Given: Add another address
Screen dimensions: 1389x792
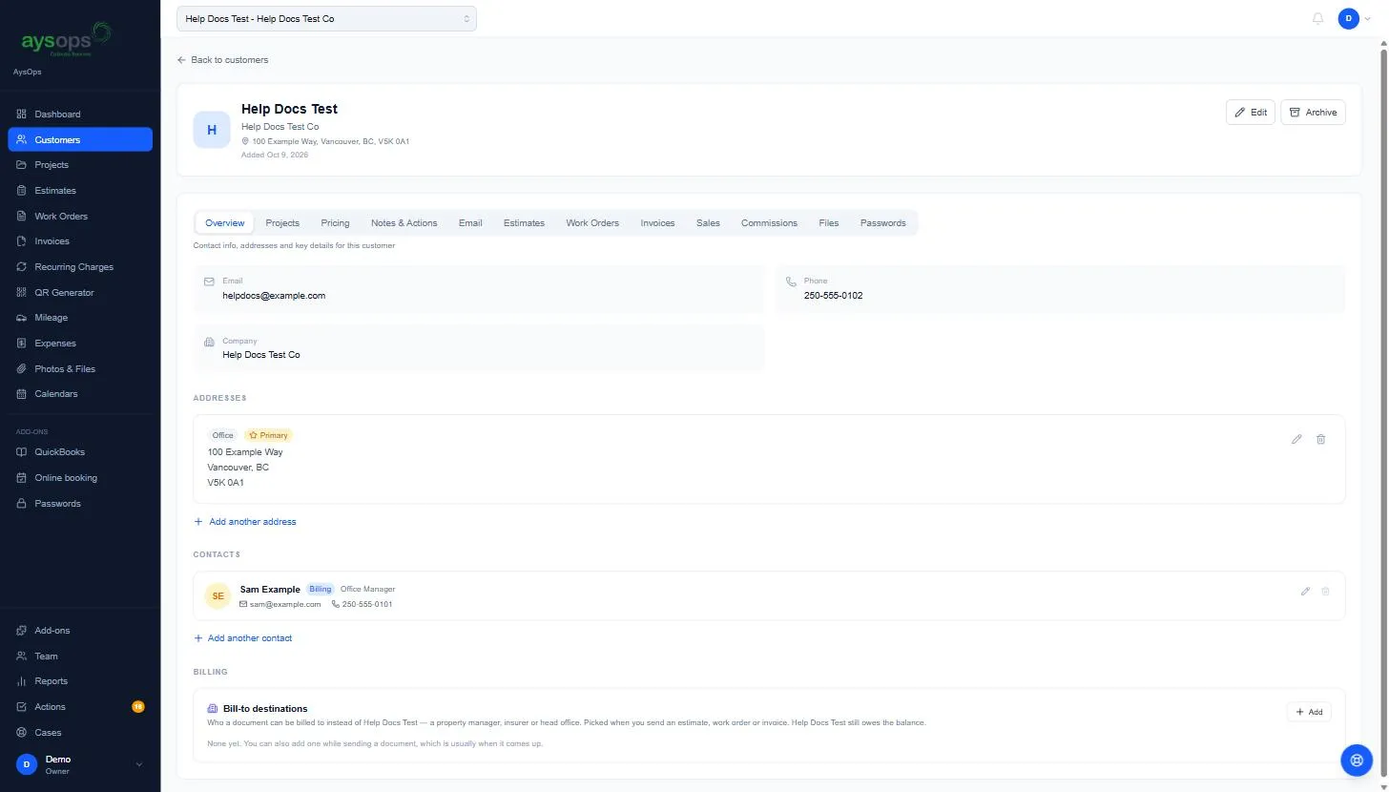Looking at the screenshot, I should [x=245, y=522].
